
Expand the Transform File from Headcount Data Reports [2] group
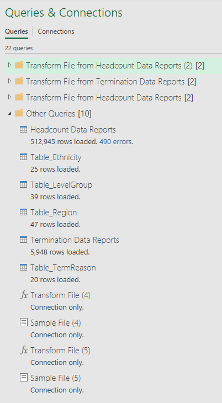pos(9,97)
